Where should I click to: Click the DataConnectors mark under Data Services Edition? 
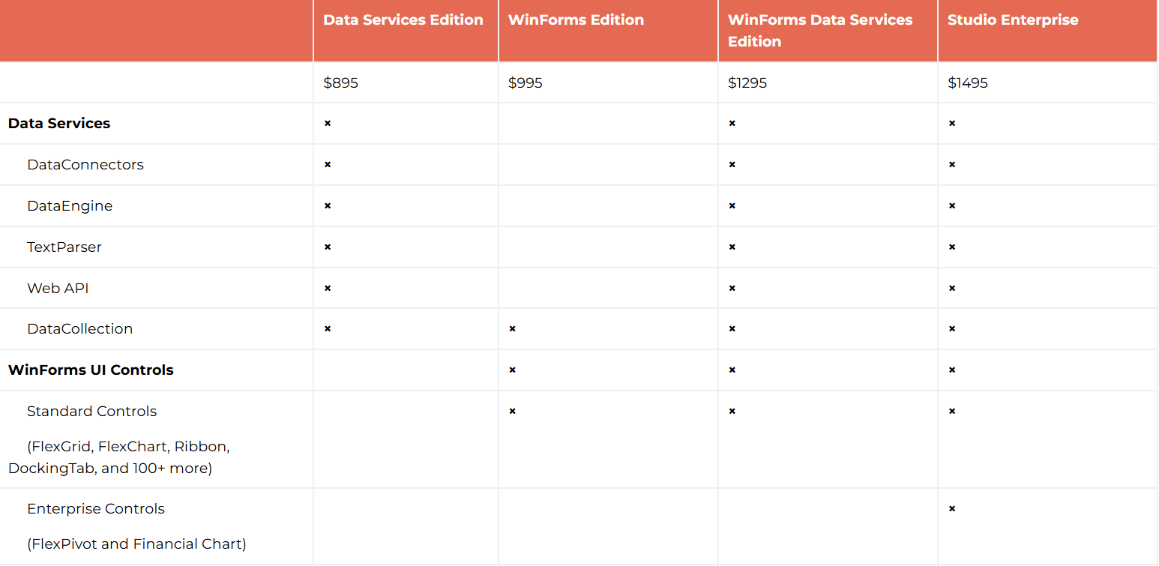click(328, 165)
